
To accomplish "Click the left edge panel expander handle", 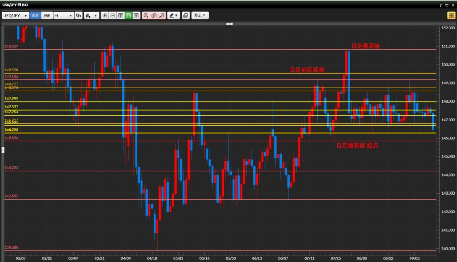I will 2,150.
